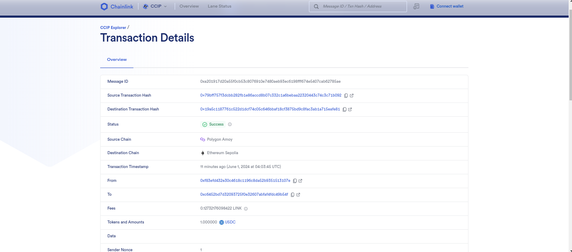
Task: Click the Ethereum Sepolia destination chain text
Action: click(223, 153)
